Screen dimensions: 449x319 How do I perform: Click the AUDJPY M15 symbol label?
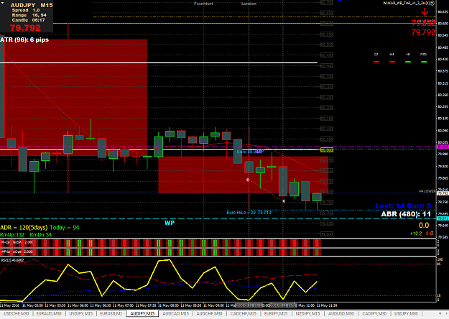tap(32, 5)
